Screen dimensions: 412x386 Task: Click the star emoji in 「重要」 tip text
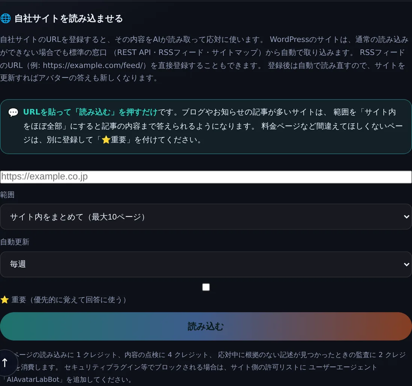tap(106, 140)
